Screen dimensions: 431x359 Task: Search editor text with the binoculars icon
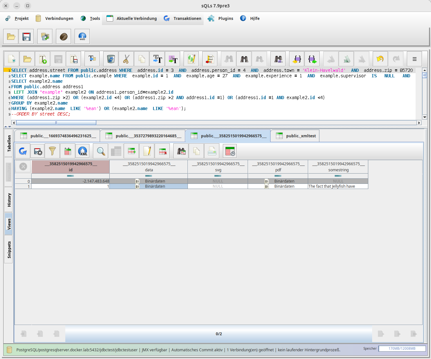tap(244, 59)
